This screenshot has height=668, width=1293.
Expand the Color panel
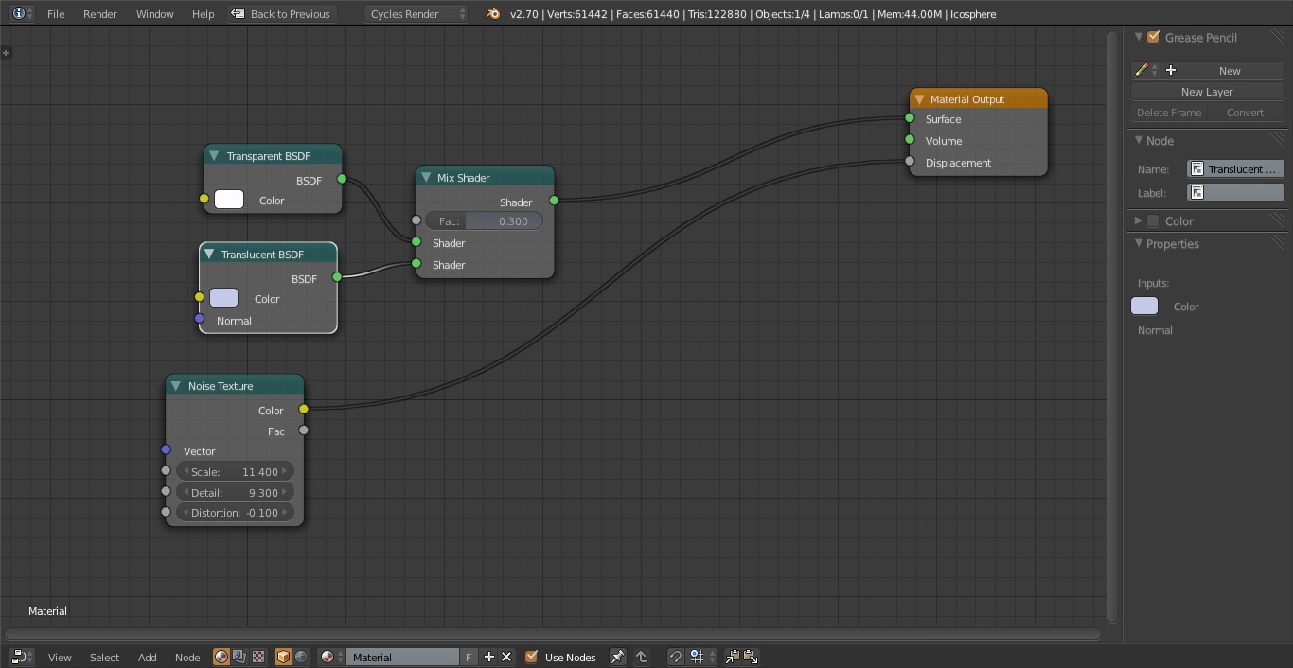point(1139,220)
